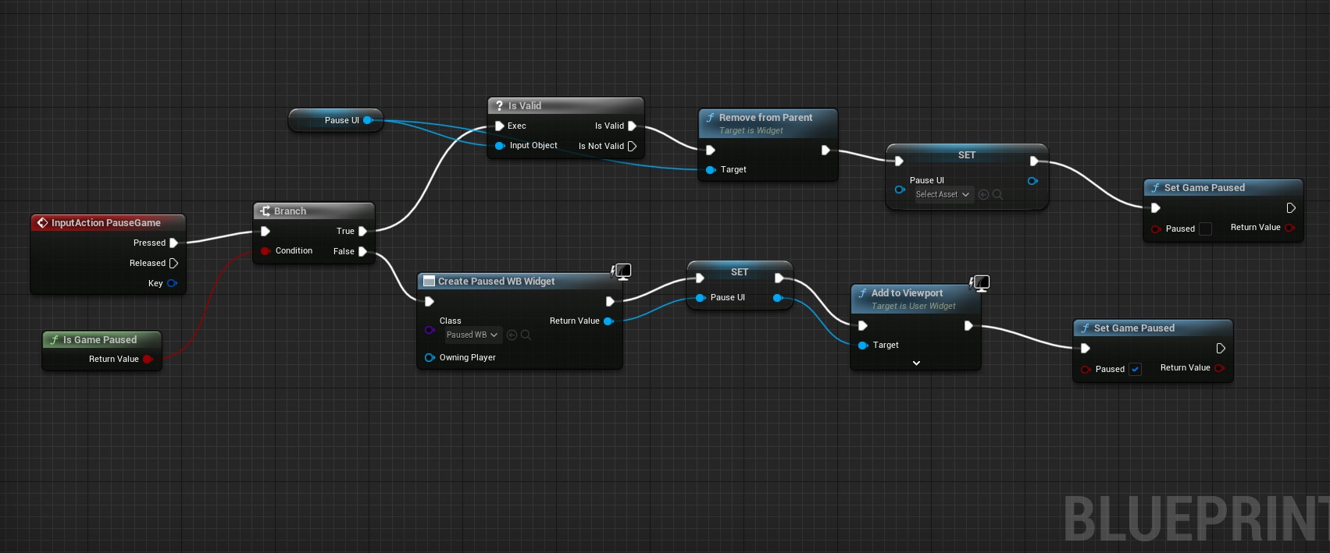Image resolution: width=1330 pixels, height=553 pixels.
Task: Select the Pause UI variable getter node
Action: pyautogui.click(x=336, y=120)
